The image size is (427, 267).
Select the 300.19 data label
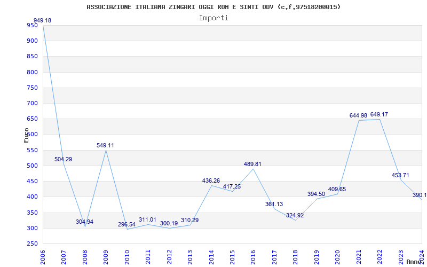[x=169, y=223]
